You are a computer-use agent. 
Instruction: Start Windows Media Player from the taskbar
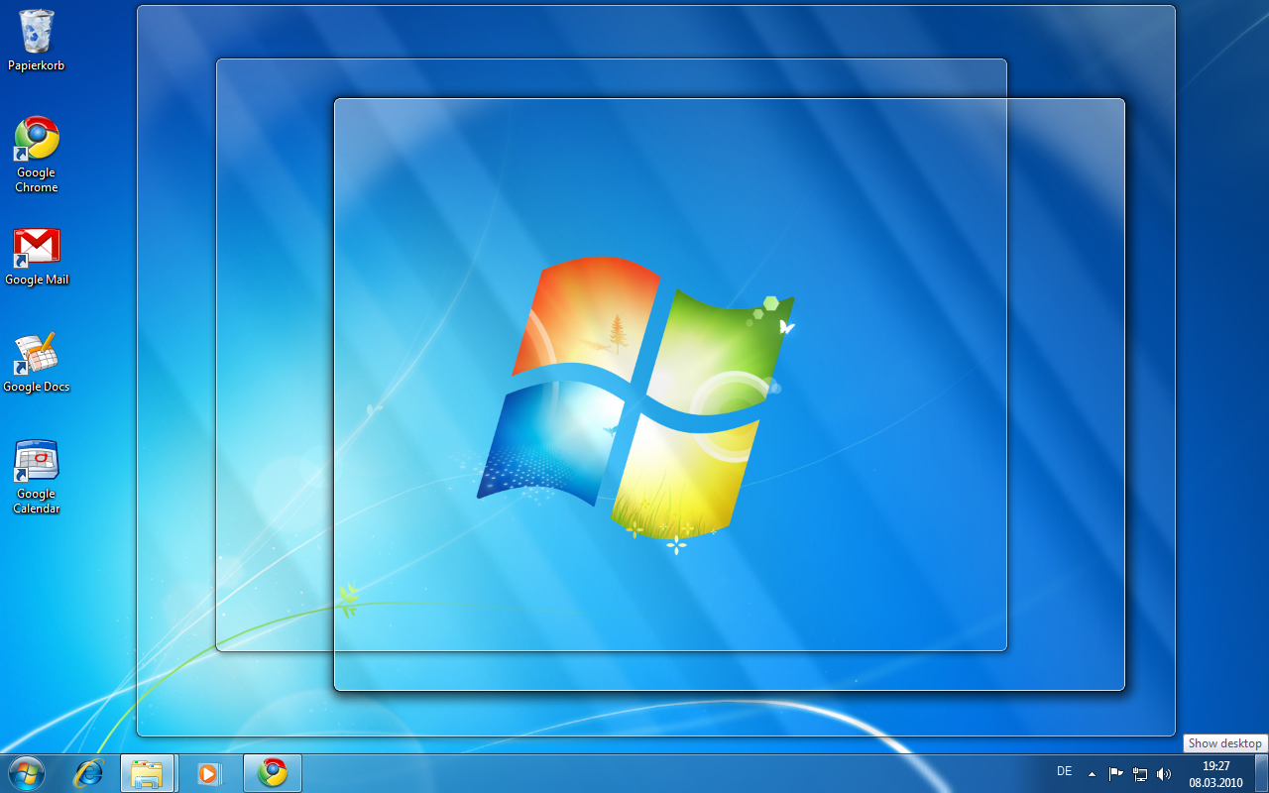point(210,772)
